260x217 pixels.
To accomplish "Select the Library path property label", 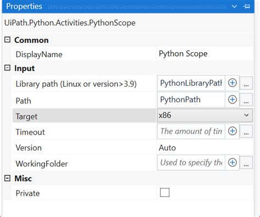I will (x=76, y=84).
